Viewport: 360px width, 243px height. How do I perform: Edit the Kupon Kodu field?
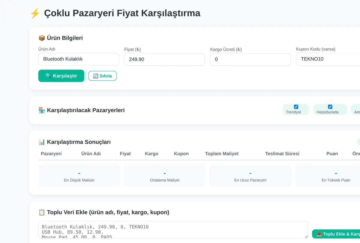[328, 59]
